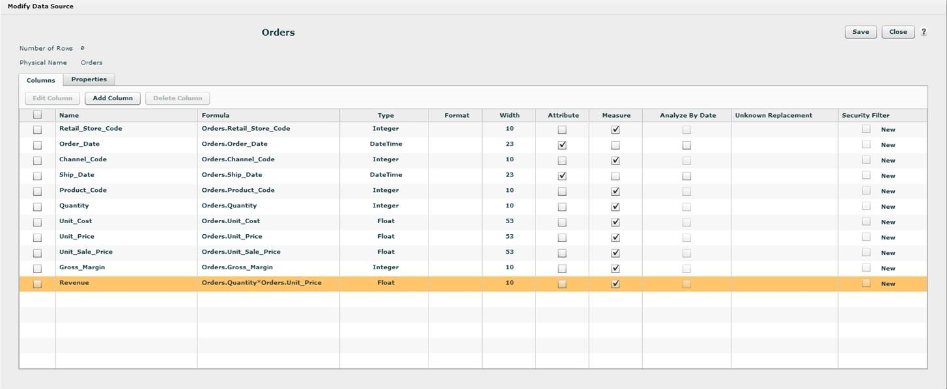
Task: Check the row checkbox for Order_Date
Action: point(37,145)
